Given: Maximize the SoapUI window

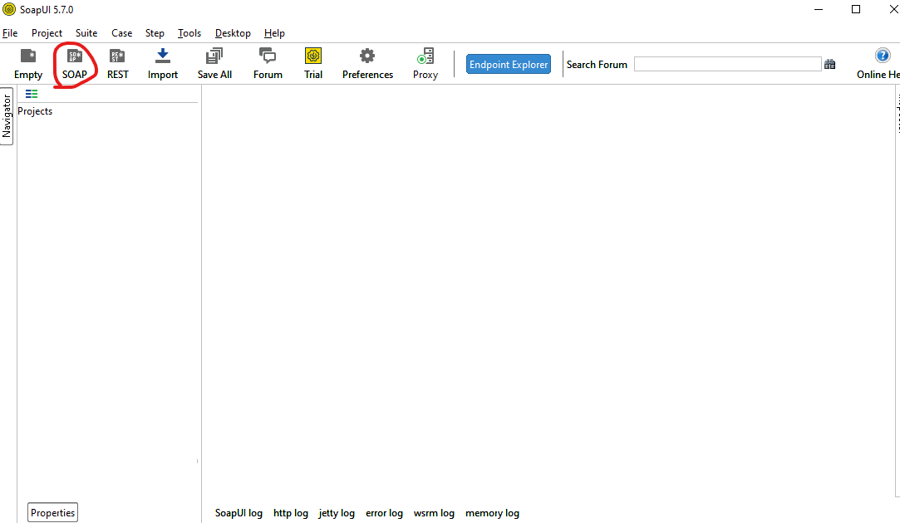Looking at the screenshot, I should click(856, 9).
